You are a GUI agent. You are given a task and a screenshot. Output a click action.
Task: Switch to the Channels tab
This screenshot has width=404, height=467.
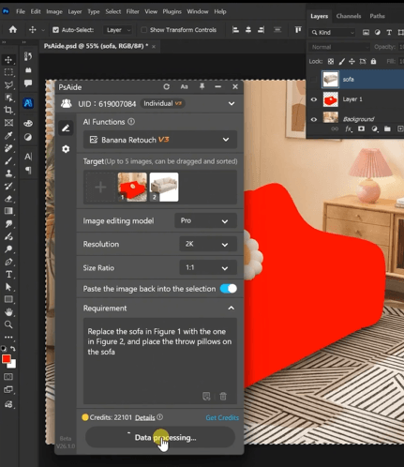349,16
